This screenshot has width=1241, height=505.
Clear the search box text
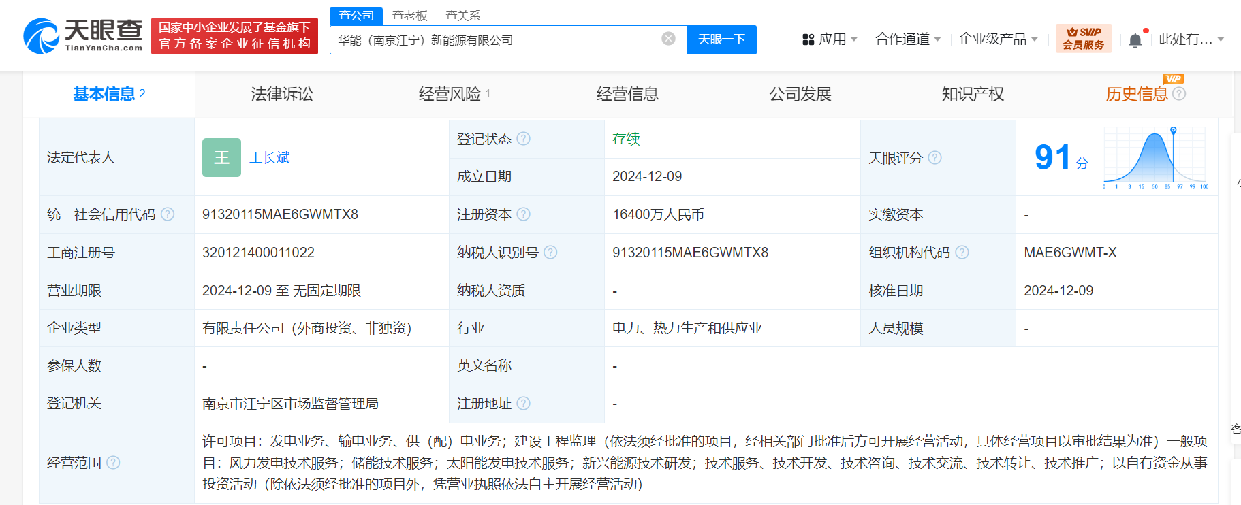tap(668, 39)
